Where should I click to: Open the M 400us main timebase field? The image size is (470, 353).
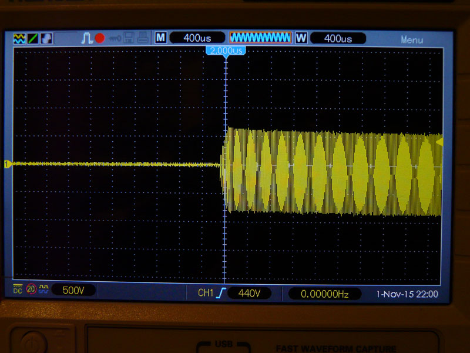197,38
